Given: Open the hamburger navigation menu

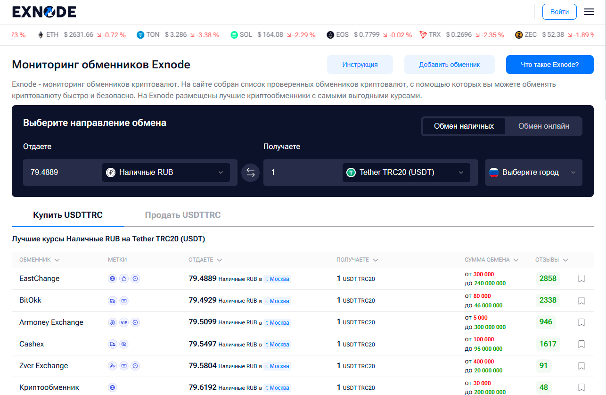Looking at the screenshot, I should 589,12.
